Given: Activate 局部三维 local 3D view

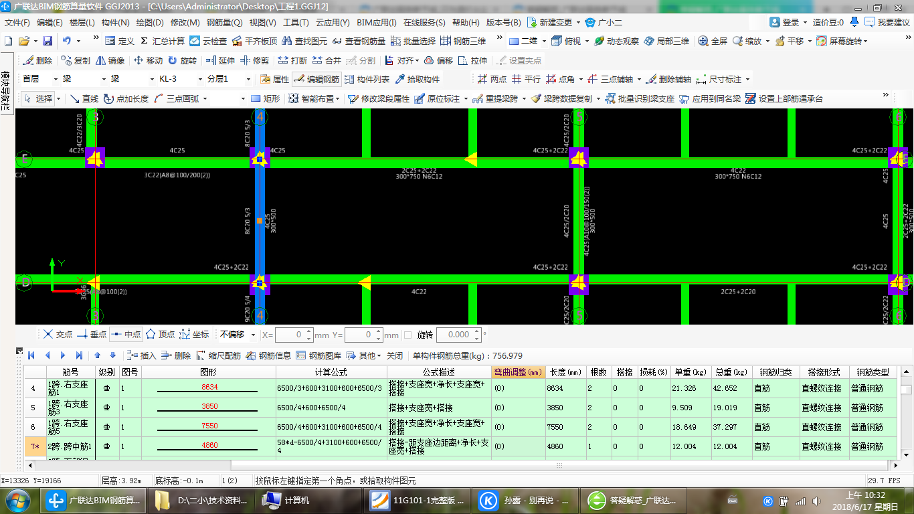Looking at the screenshot, I should click(x=666, y=41).
